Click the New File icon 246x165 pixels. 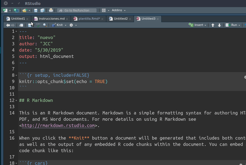[x=5, y=10]
